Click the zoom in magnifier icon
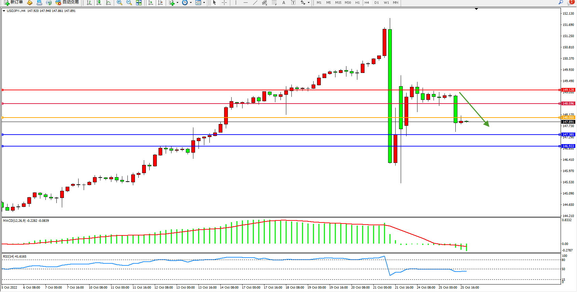The height and width of the screenshot is (292, 577). [119, 2]
